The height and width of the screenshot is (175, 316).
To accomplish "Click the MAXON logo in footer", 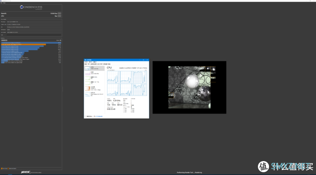I will pyautogui.click(x=26, y=172).
